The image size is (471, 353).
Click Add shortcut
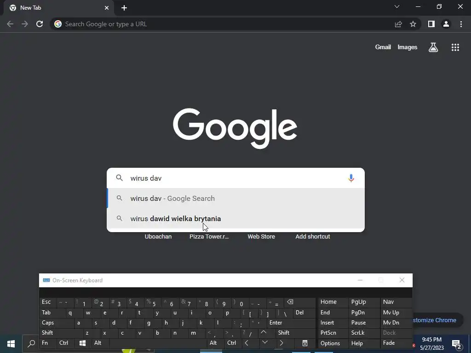(x=313, y=237)
